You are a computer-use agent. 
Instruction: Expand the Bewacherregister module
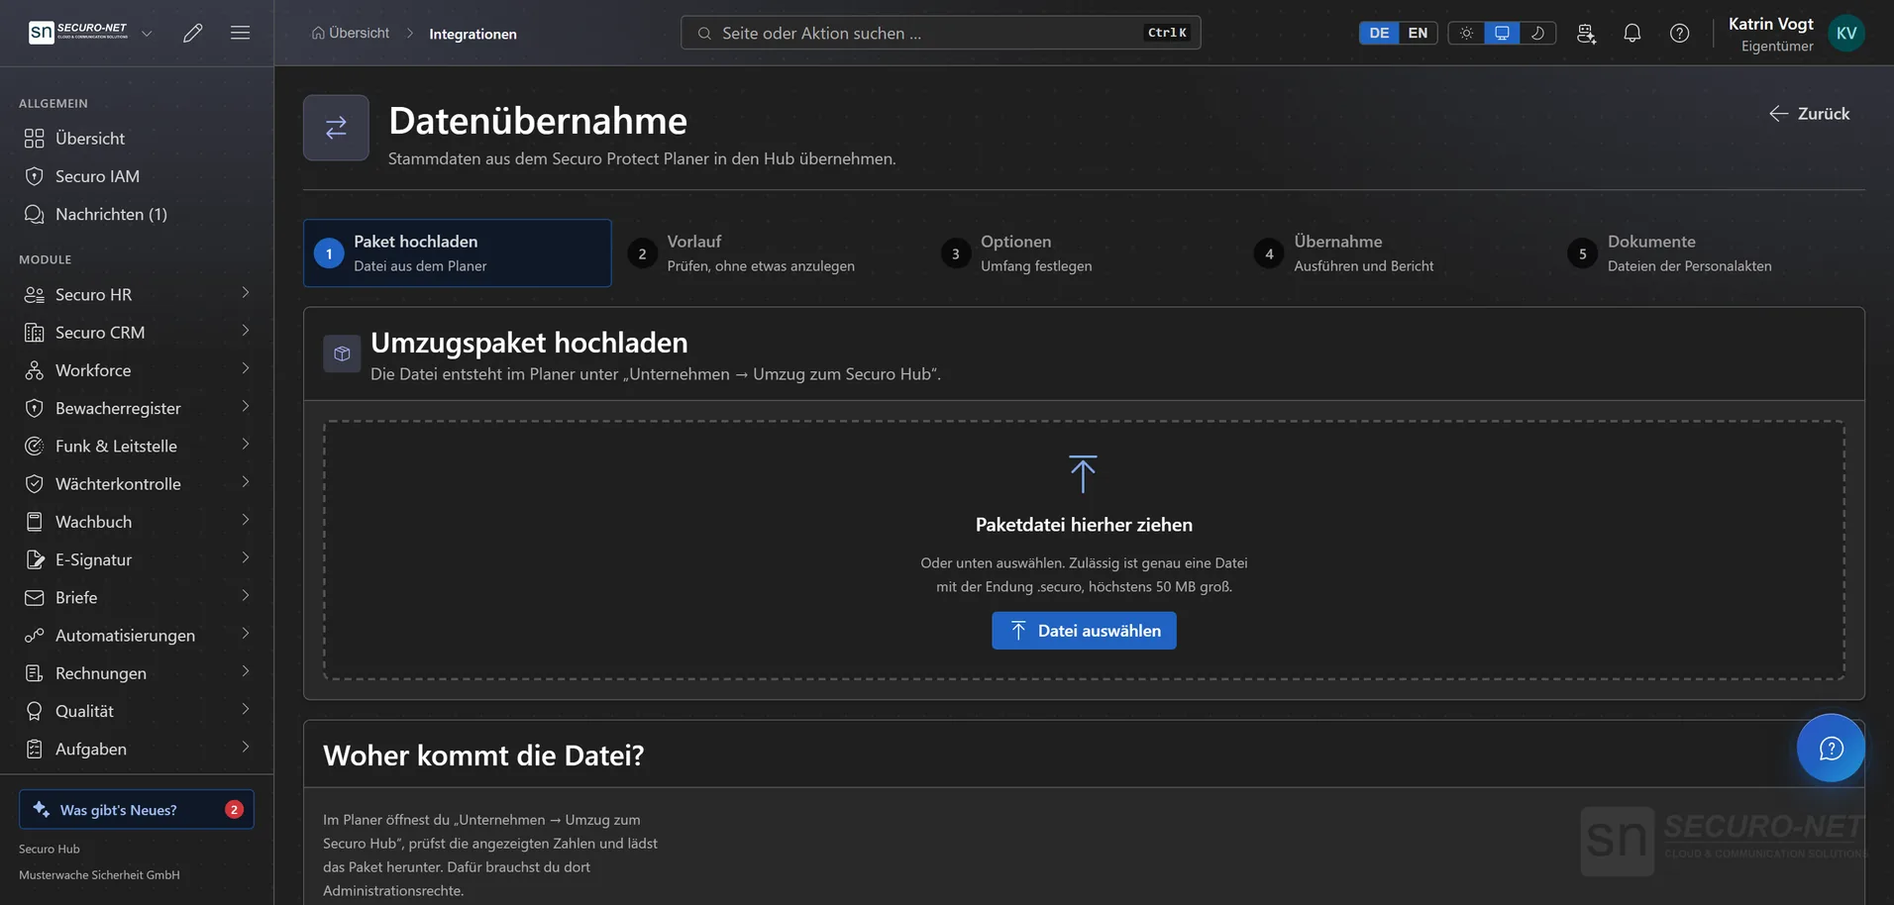click(x=137, y=408)
